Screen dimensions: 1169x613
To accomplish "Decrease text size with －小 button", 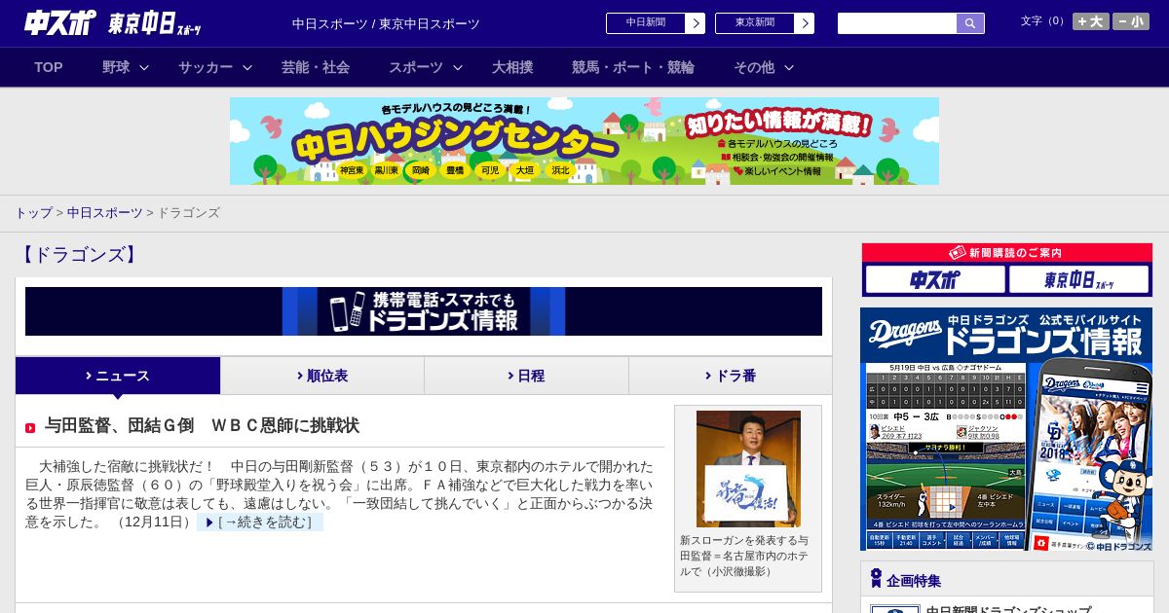I will (1131, 21).
